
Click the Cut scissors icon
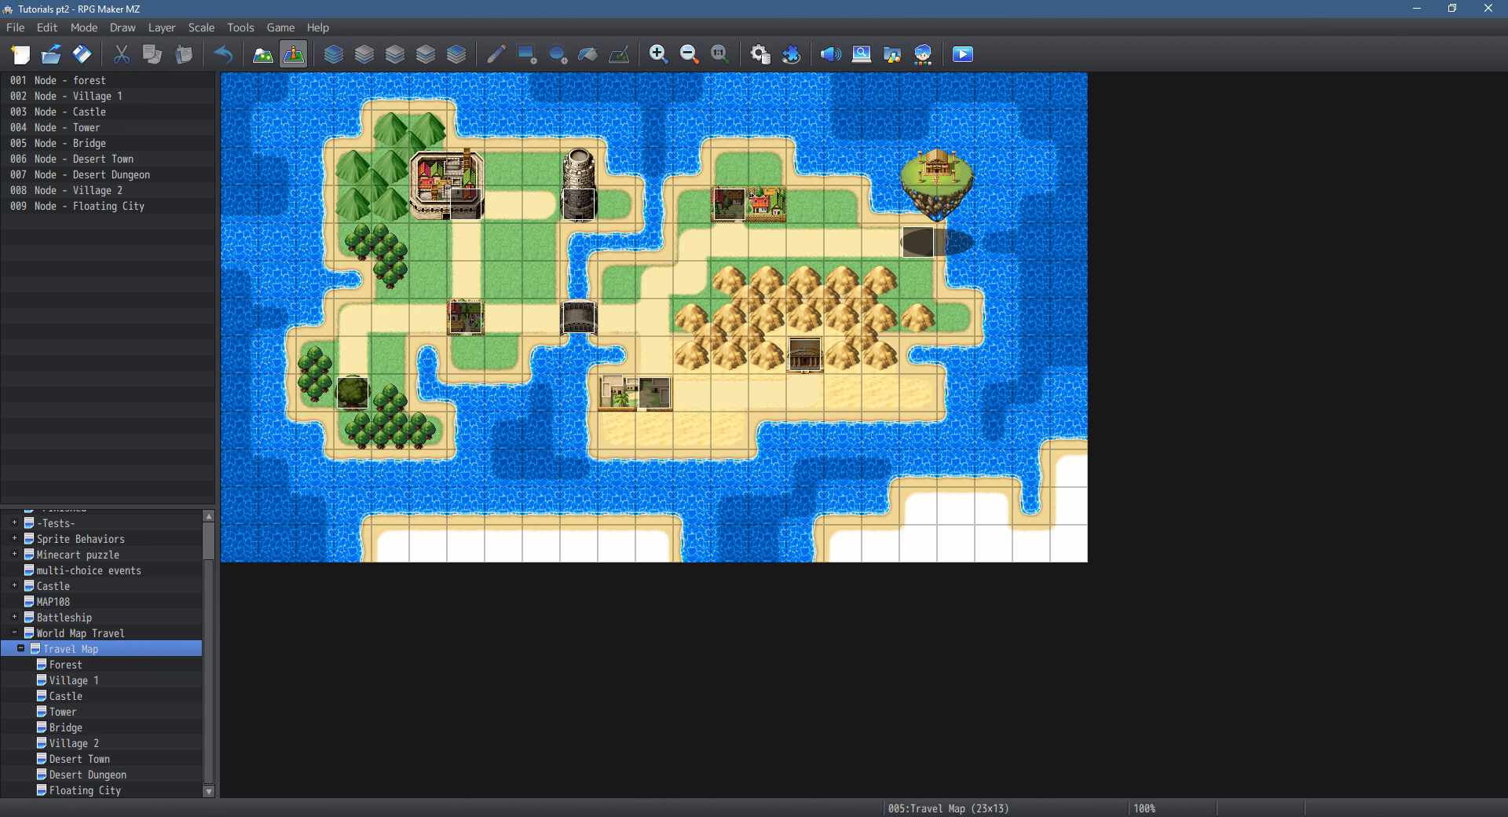coord(121,54)
